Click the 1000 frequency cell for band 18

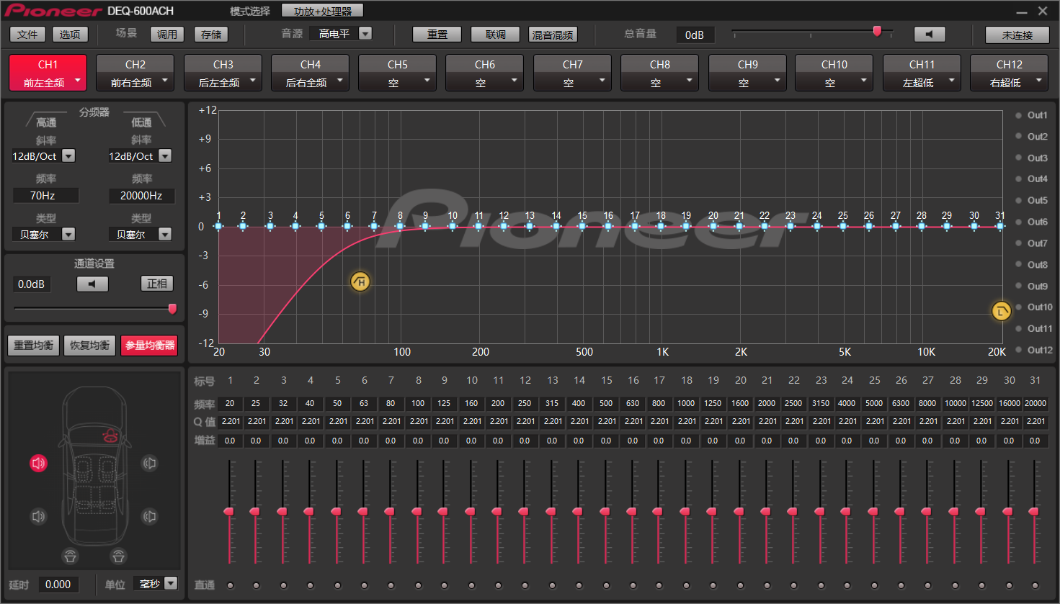[686, 404]
